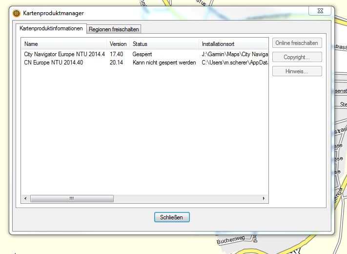Sort by the Name column header
This screenshot has height=254, width=347.
pos(64,44)
